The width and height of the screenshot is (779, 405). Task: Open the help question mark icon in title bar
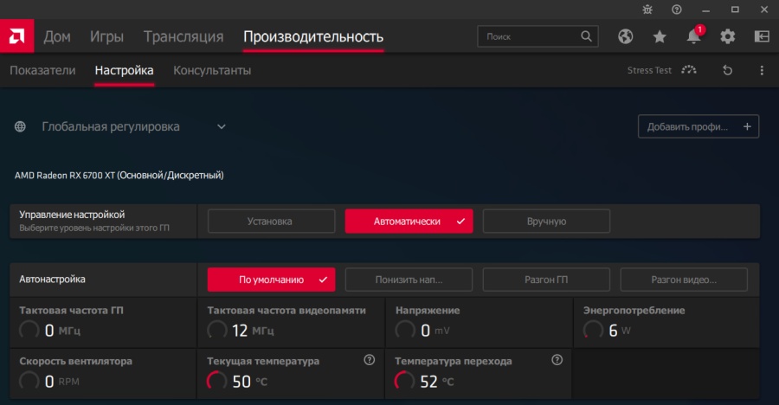click(x=677, y=10)
